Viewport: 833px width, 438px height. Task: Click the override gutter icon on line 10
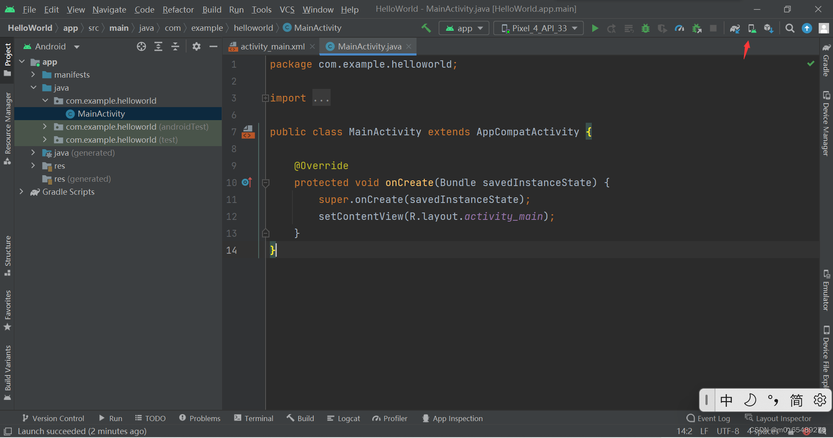coord(247,183)
